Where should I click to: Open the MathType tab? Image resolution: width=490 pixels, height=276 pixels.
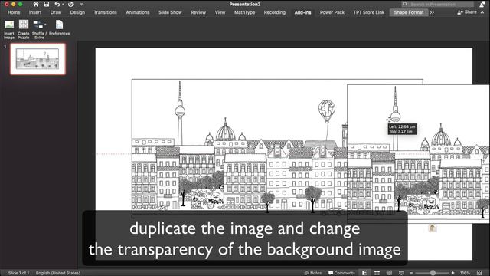tap(244, 12)
